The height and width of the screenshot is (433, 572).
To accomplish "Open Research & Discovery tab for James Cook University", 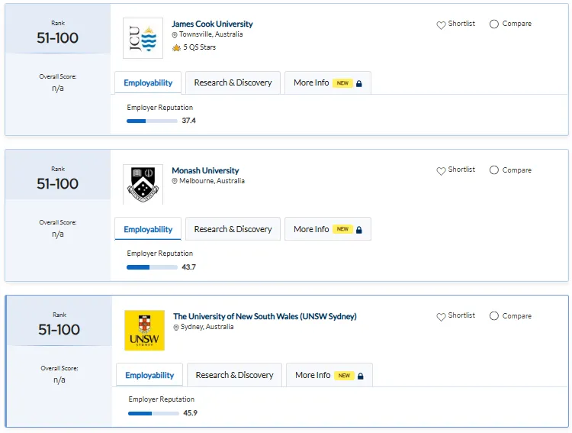I will click(233, 82).
